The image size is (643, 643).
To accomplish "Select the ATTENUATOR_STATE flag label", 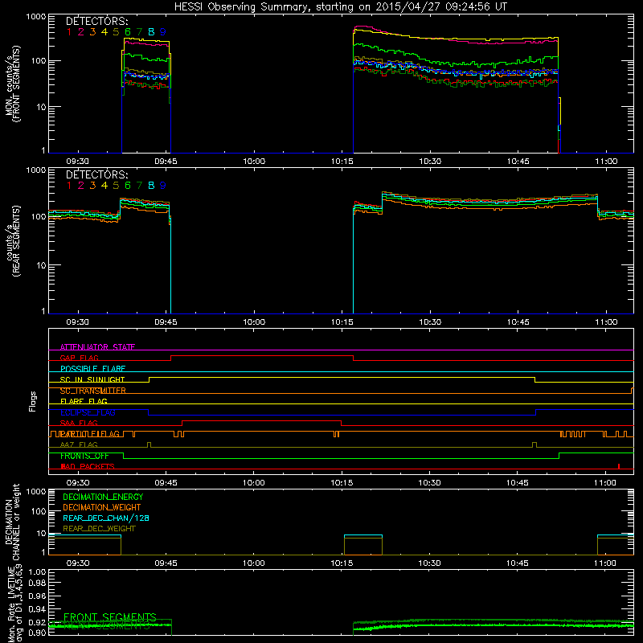I will click(97, 347).
